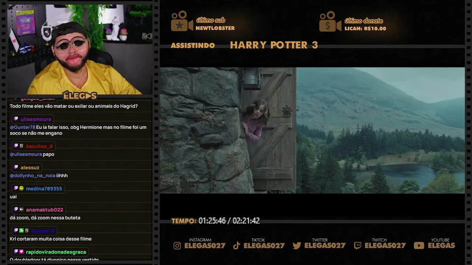Click the purple badge beside ulisesmoura

(x=16, y=119)
